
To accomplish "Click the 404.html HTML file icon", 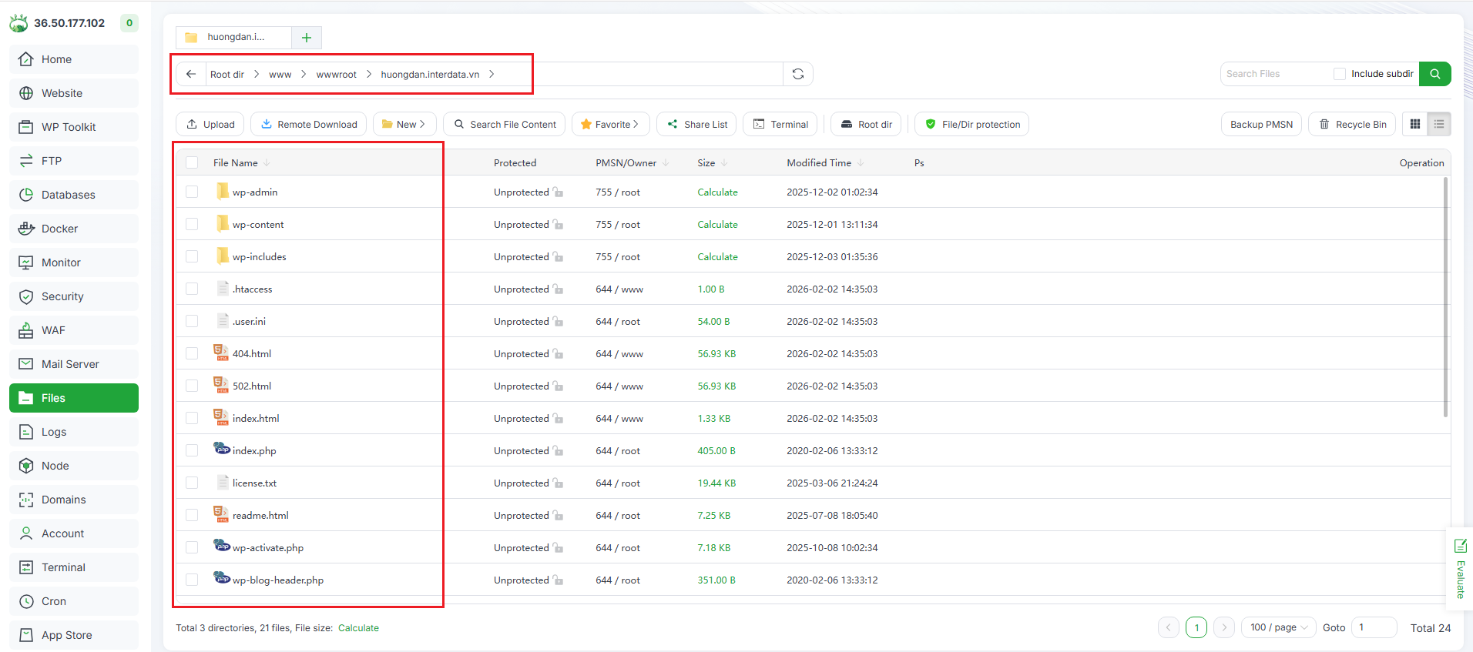I will point(221,353).
